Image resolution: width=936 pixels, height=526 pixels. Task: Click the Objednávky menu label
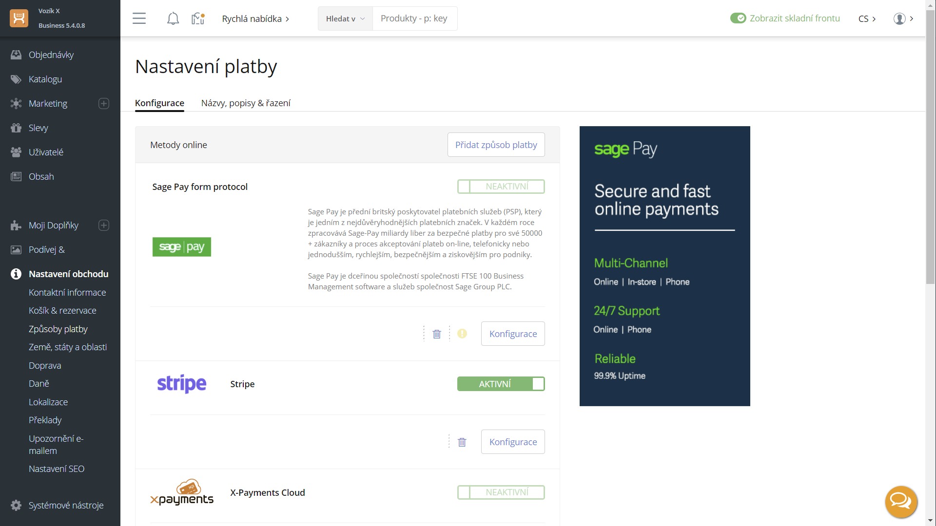[51, 55]
